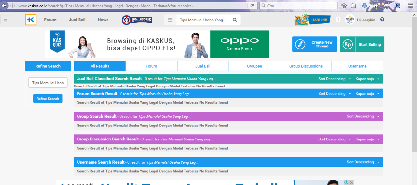Open Sort Descending dropdown in Username Search Result
The width and height of the screenshot is (417, 185).
[363, 162]
